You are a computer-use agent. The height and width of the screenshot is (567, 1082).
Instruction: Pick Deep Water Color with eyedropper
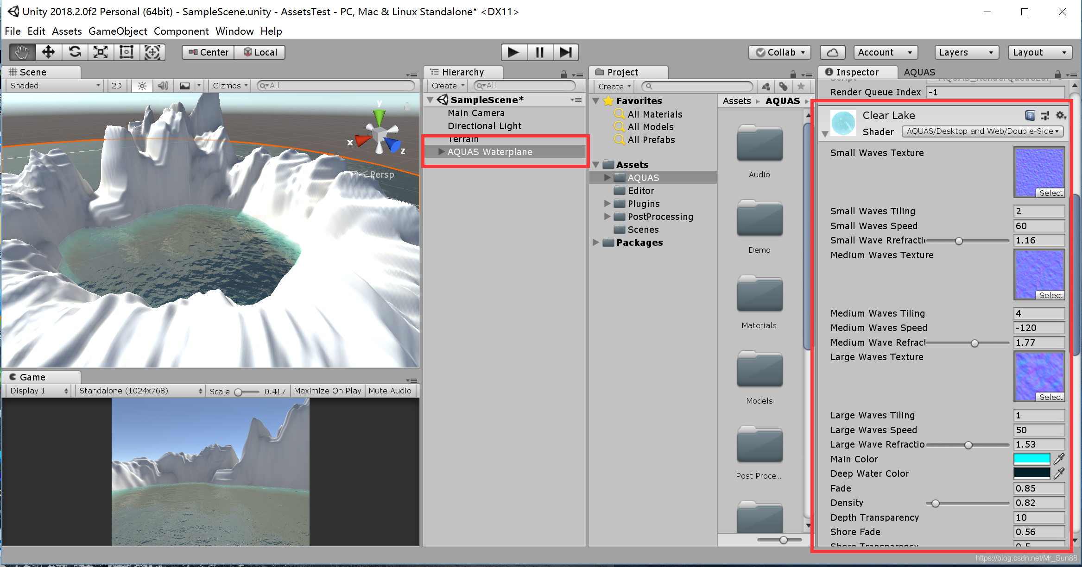coord(1059,474)
